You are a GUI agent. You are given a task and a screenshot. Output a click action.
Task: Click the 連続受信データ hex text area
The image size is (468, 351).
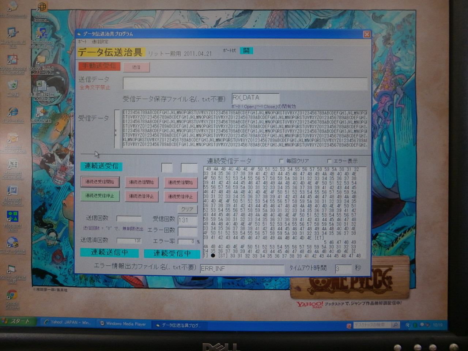(284, 213)
